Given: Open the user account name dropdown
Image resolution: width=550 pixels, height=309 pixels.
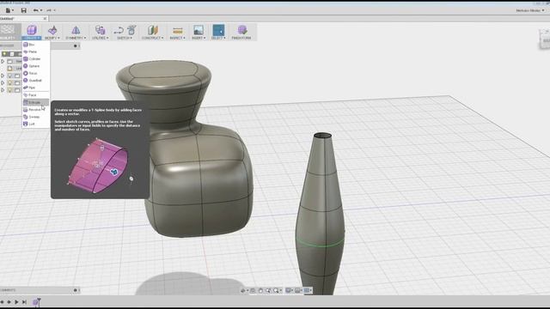Looking at the screenshot, I should pos(530,10).
